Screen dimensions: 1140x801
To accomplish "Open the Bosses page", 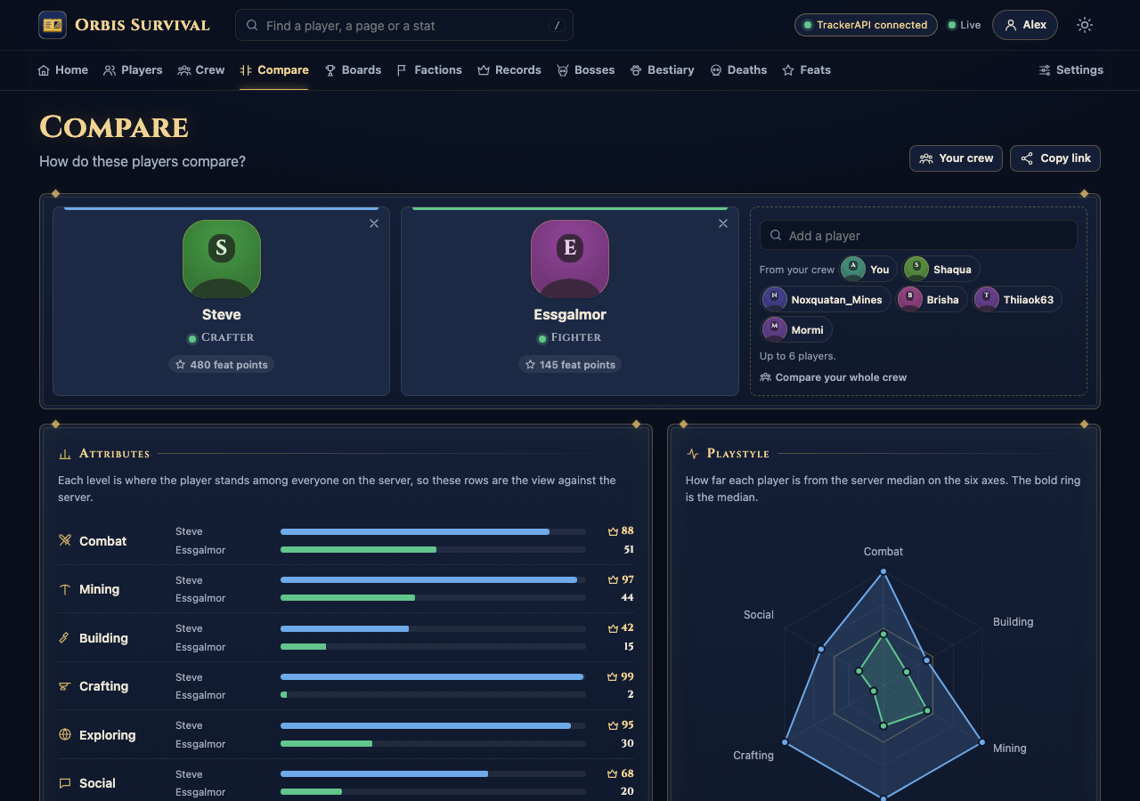I will pyautogui.click(x=586, y=70).
